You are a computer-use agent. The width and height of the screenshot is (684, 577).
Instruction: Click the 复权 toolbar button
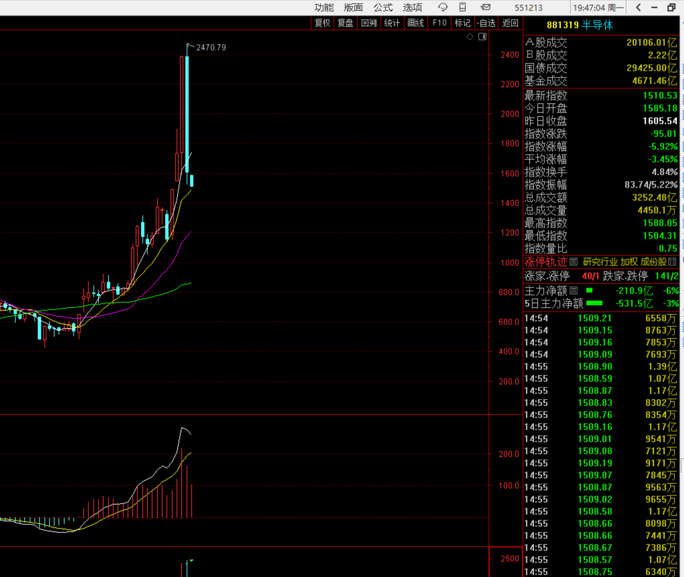[322, 23]
